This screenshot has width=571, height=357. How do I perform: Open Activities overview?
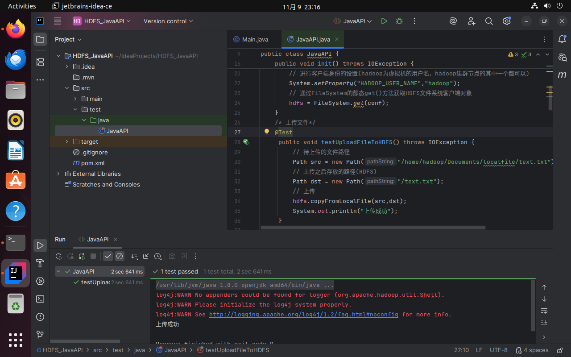click(22, 6)
